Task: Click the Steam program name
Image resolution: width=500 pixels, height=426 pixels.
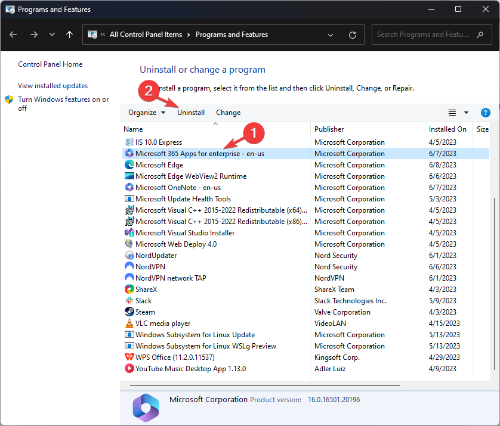Action: (145, 312)
